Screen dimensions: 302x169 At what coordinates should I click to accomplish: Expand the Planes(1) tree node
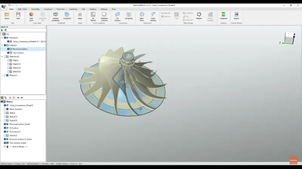click(x=2, y=75)
